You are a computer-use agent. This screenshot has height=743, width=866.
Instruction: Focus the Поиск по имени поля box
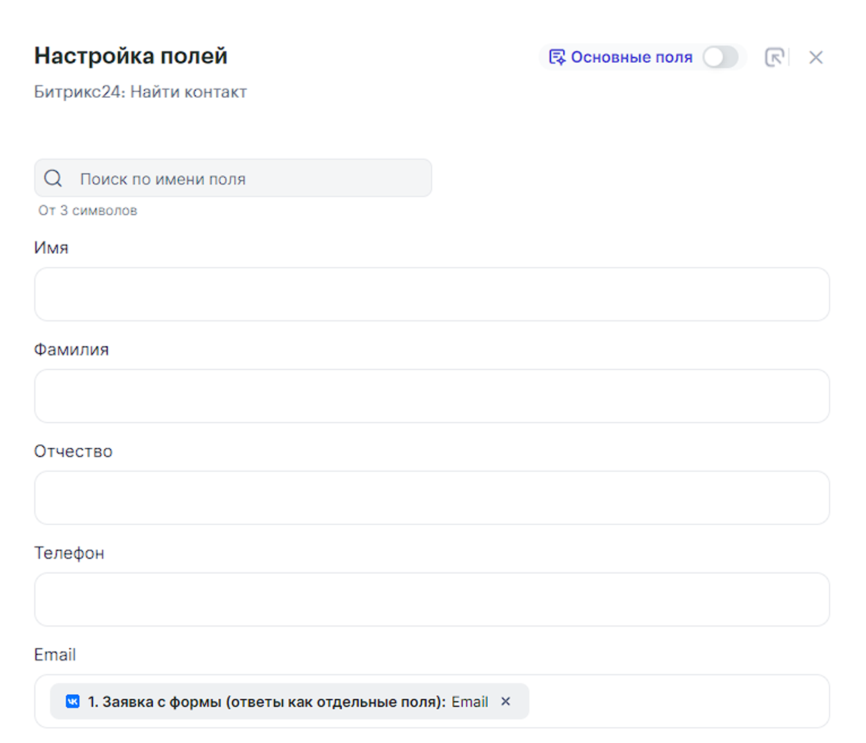point(251,178)
